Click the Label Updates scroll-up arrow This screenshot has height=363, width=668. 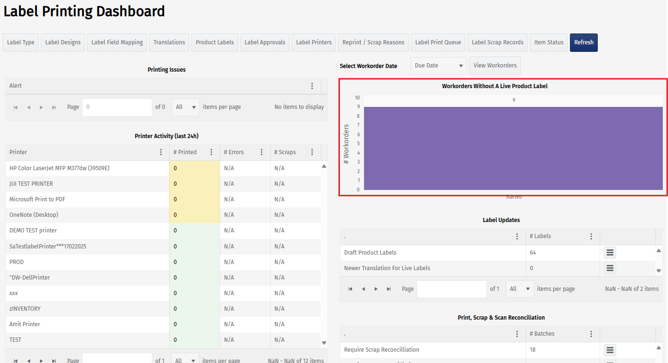(659, 250)
